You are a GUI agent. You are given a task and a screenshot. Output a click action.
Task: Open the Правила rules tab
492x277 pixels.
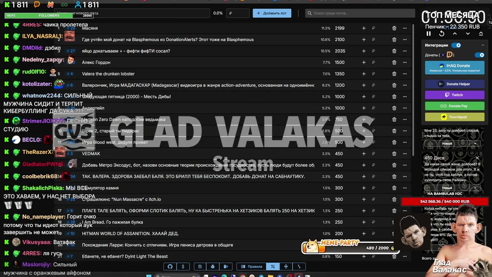click(251, 266)
